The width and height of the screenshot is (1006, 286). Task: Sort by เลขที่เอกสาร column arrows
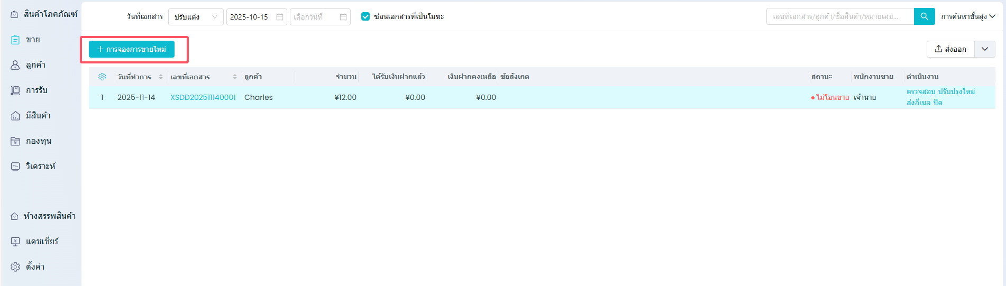(235, 77)
